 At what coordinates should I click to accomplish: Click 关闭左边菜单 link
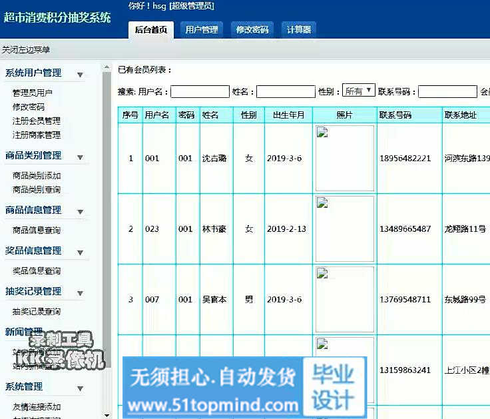(26, 49)
